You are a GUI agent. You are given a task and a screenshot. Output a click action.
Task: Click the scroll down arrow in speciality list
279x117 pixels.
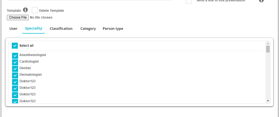coord(268,101)
